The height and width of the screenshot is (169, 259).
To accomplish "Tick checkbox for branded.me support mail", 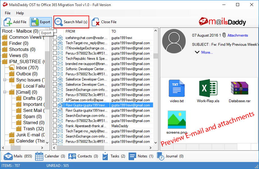I will point(55,63).
